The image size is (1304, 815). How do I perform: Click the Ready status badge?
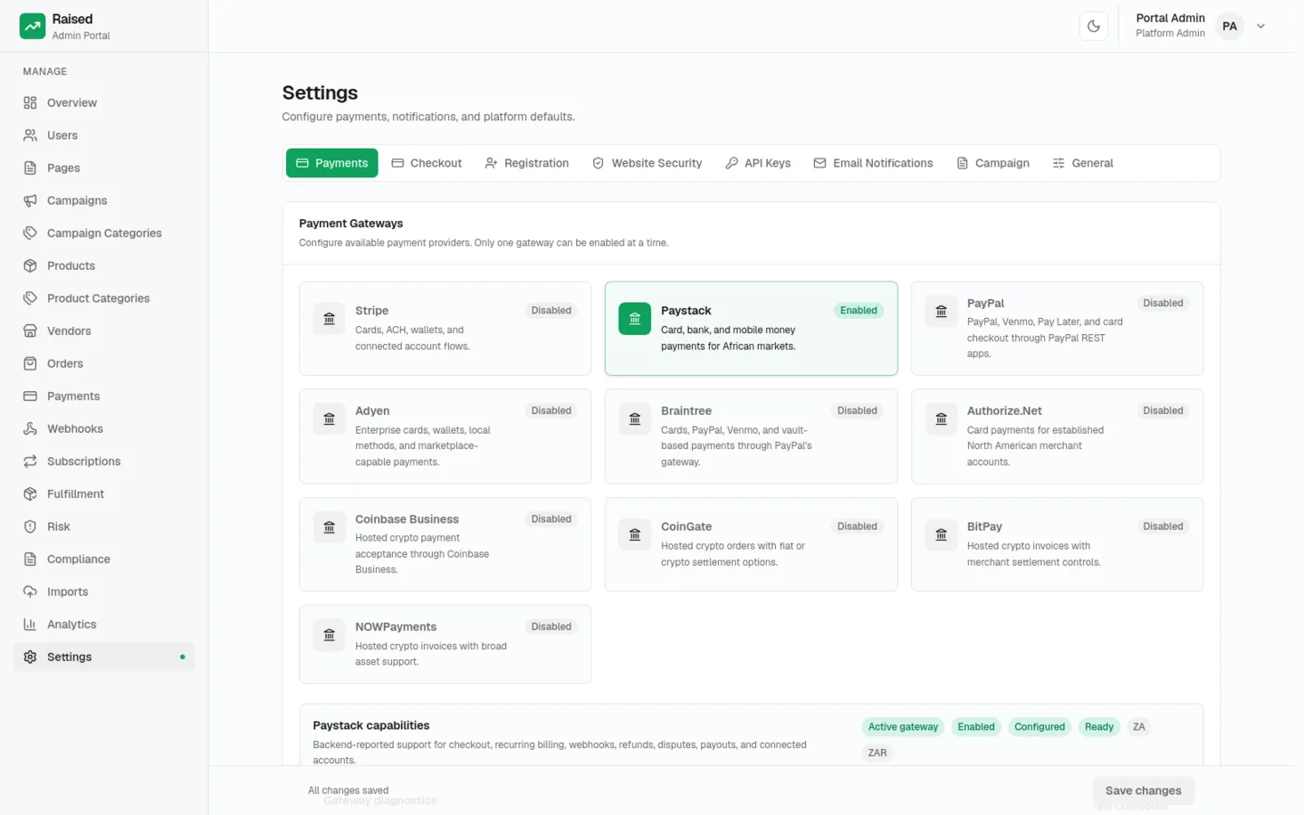1099,727
